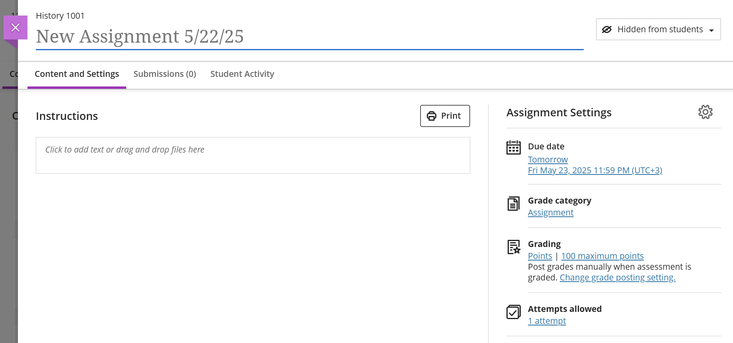Click the grading rubric star icon
733x343 pixels.
tap(514, 247)
